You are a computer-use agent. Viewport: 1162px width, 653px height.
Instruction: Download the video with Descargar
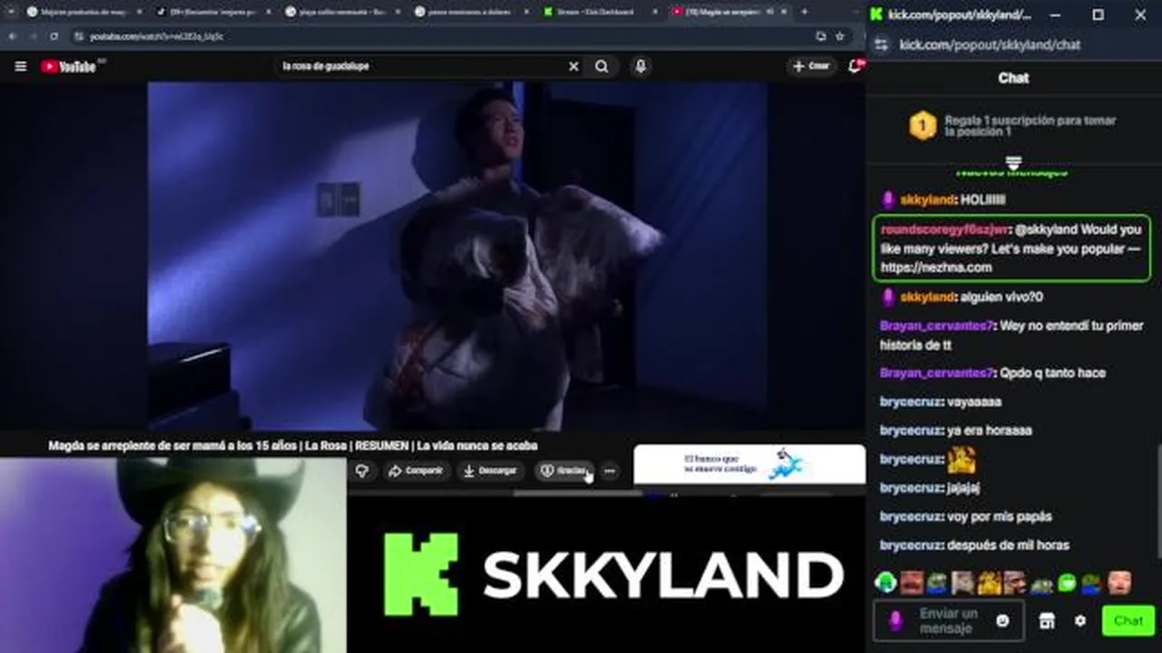(x=489, y=471)
